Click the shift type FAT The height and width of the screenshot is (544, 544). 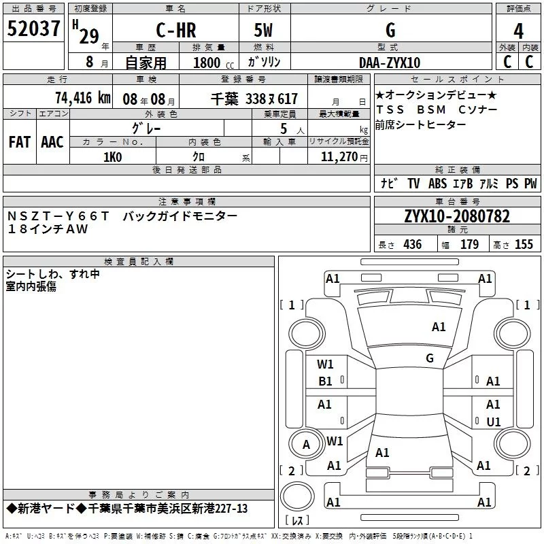[x=20, y=142]
